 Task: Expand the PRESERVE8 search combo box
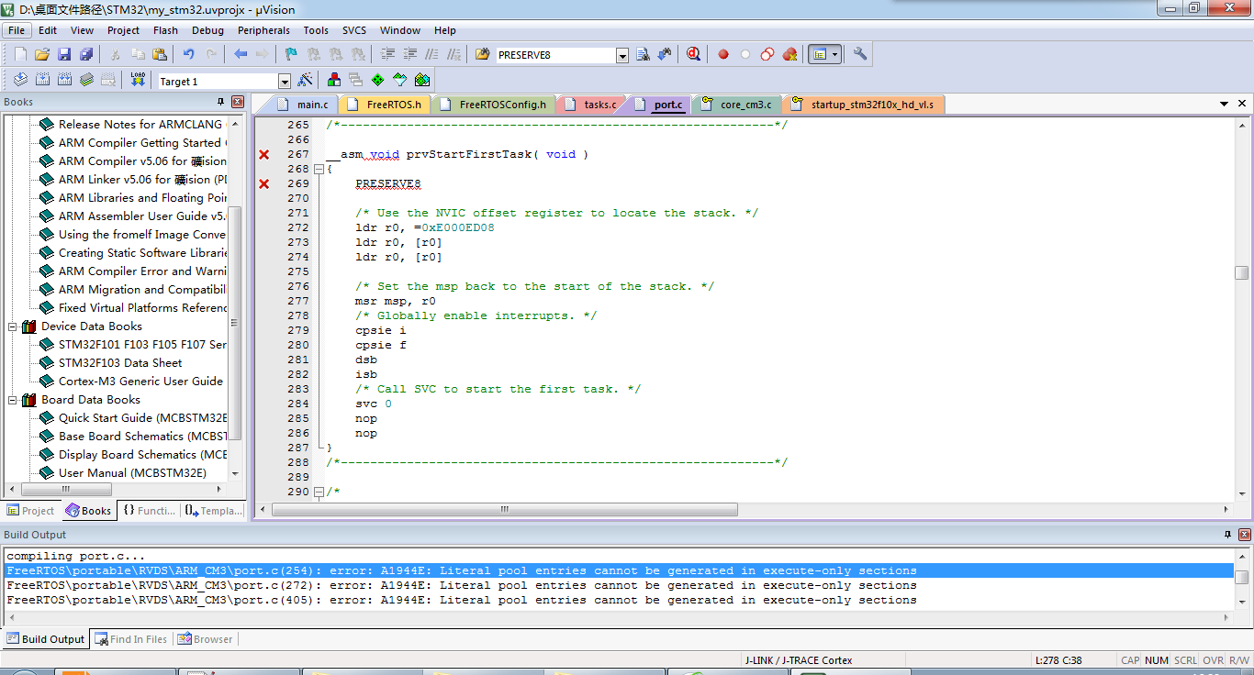tap(621, 56)
